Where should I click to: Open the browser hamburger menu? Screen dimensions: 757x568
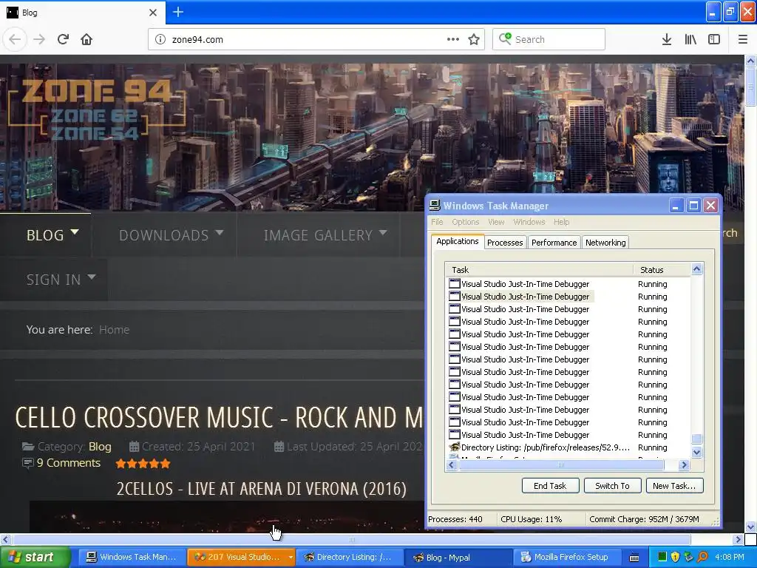click(743, 39)
